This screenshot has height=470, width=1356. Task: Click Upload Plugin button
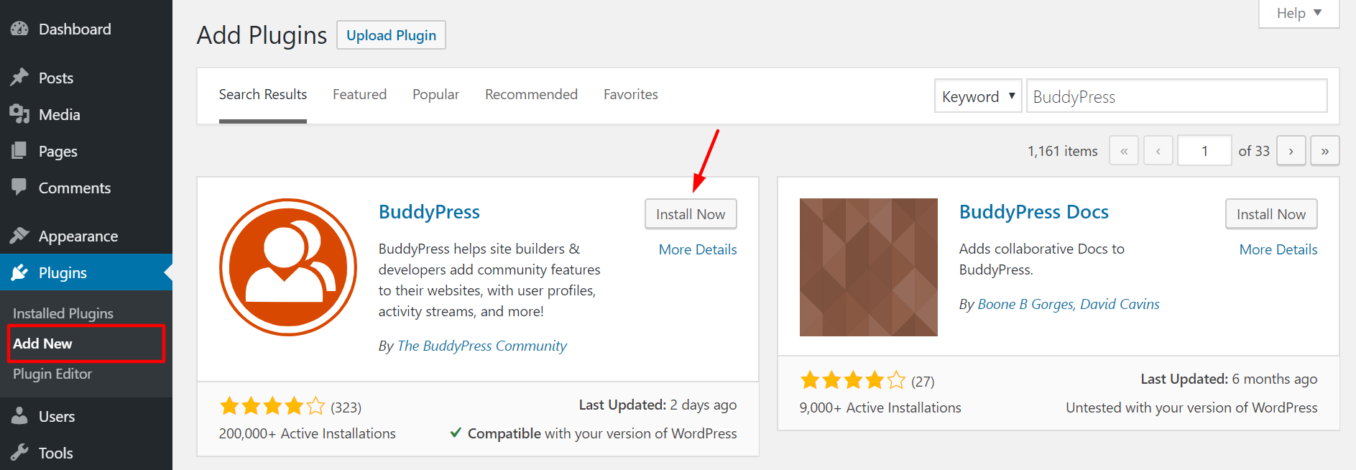[x=391, y=35]
